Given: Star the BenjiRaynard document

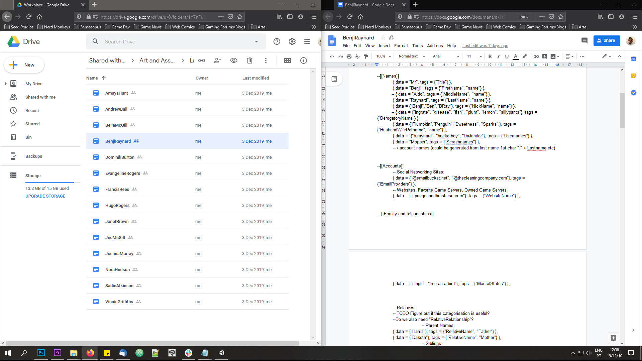Looking at the screenshot, I should [x=383, y=38].
